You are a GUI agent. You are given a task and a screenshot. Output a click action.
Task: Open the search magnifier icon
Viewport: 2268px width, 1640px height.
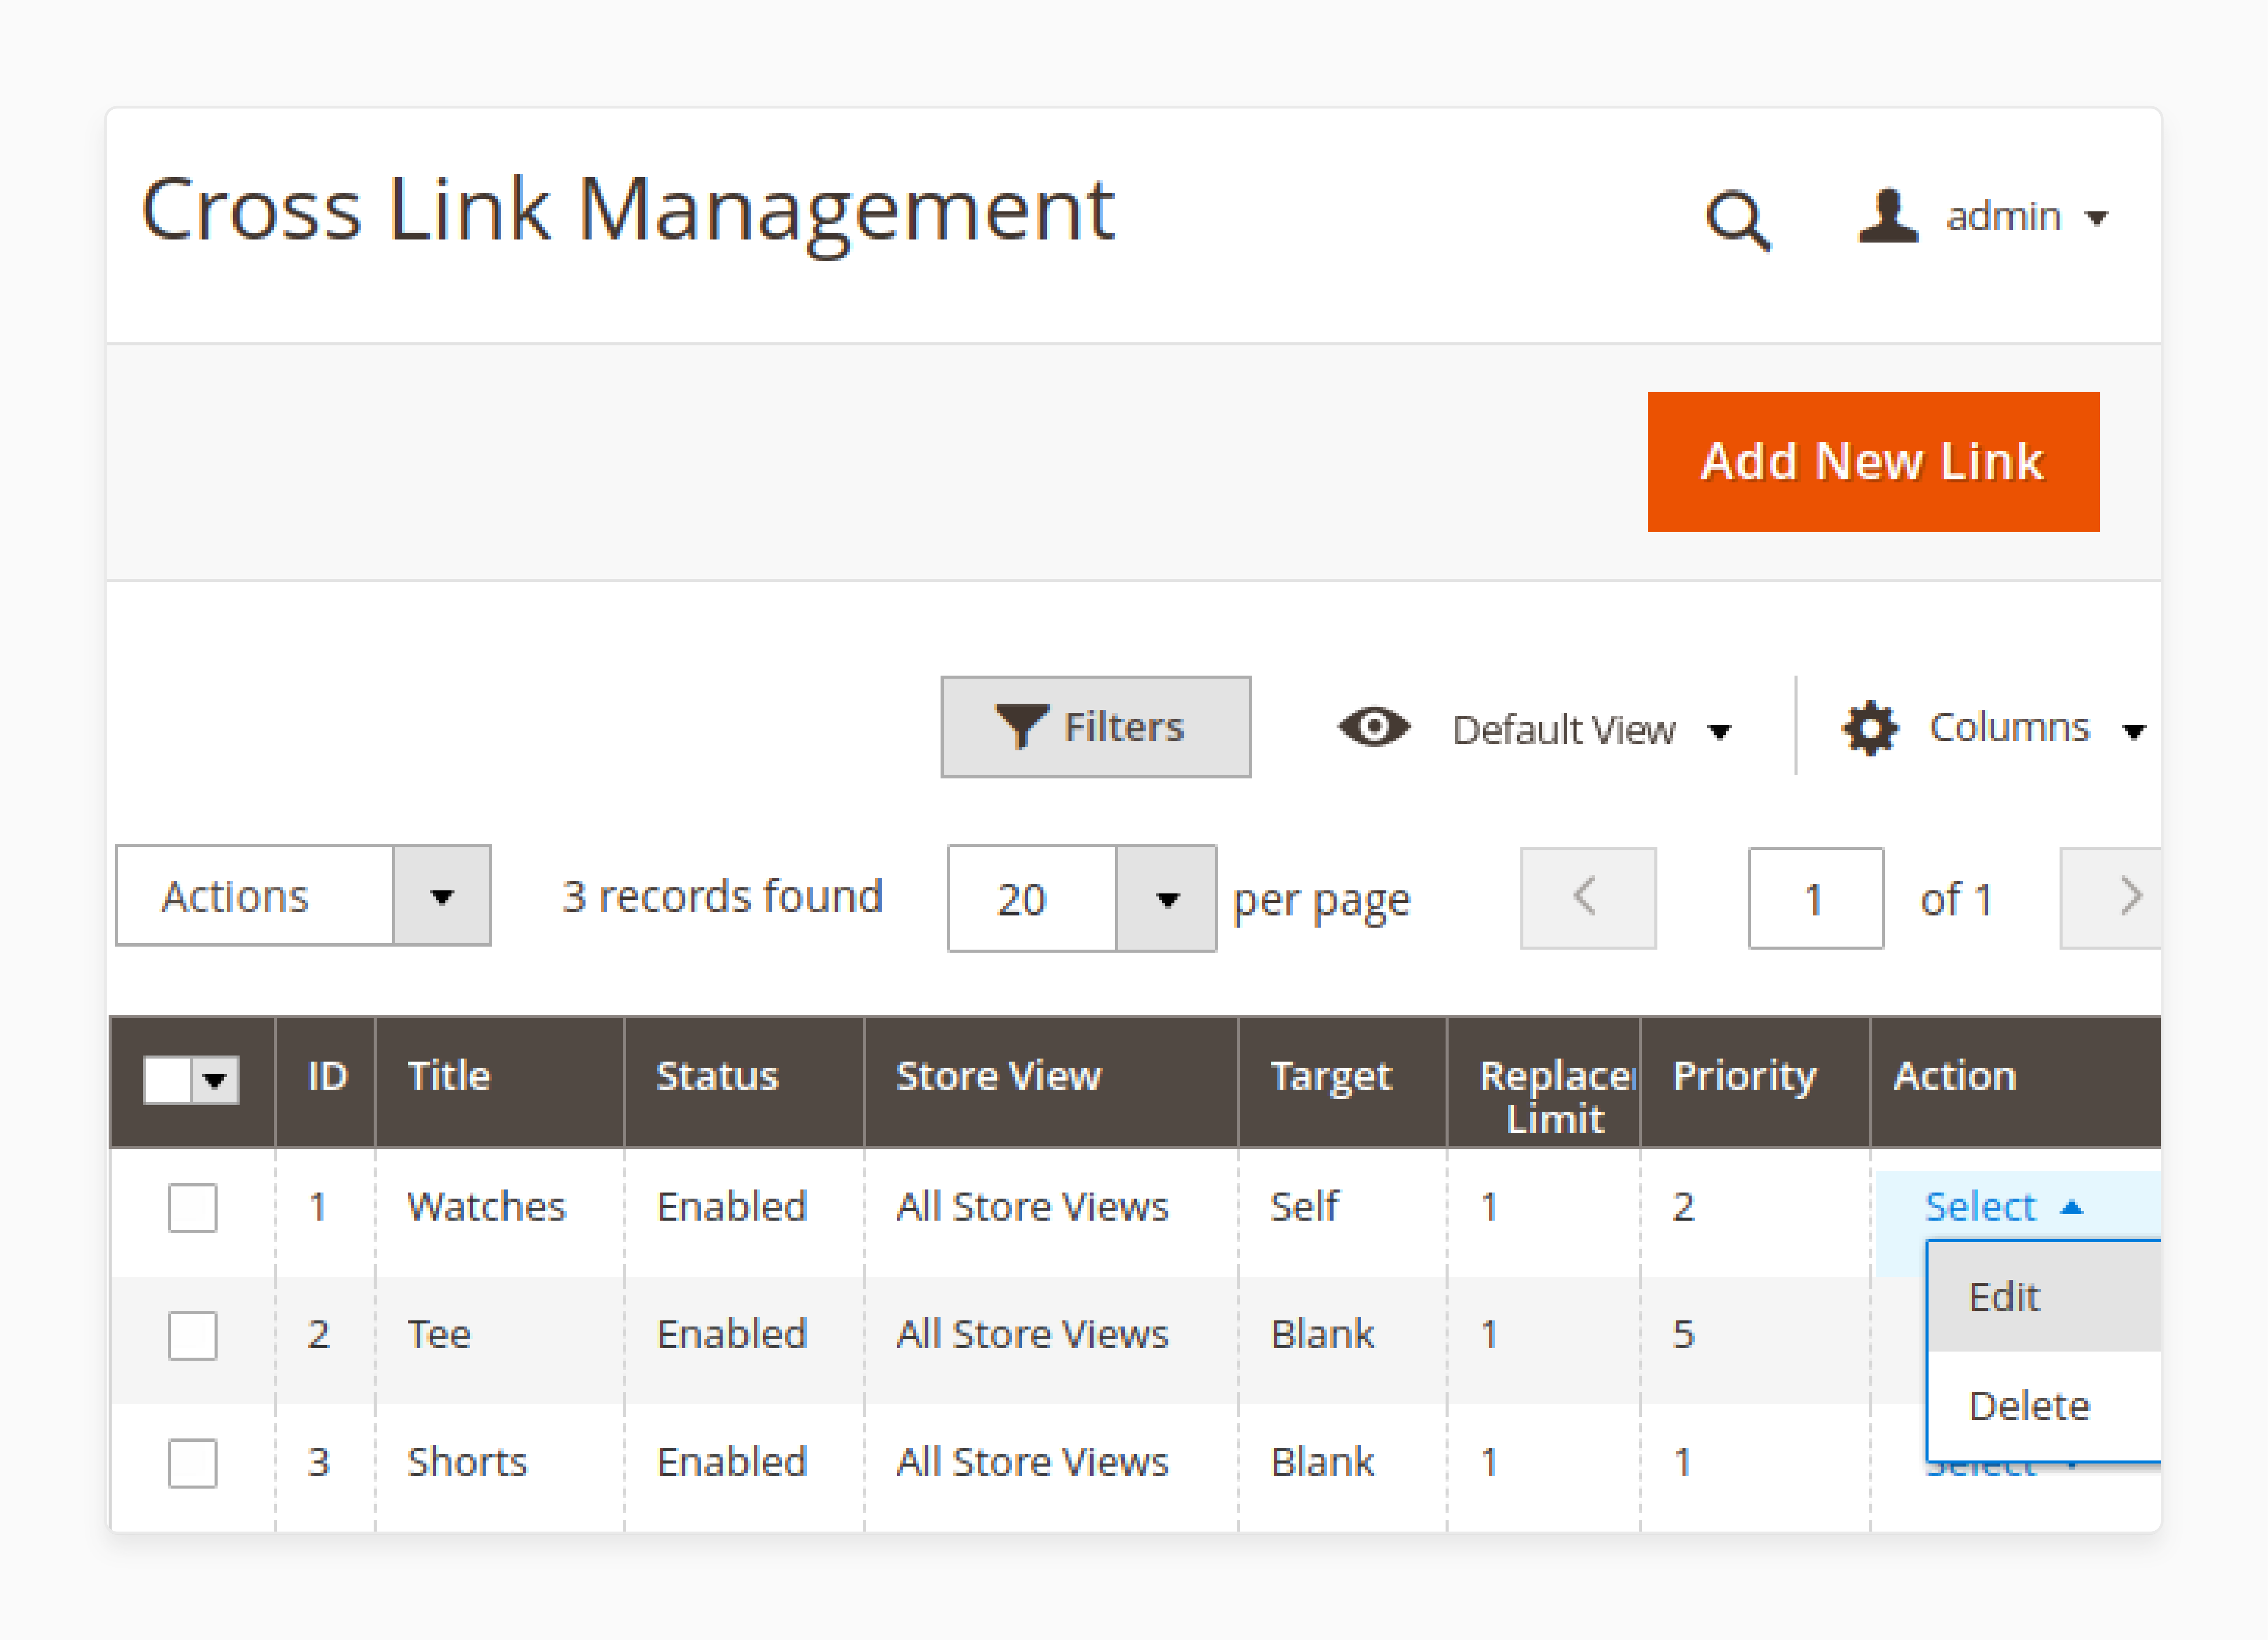(1738, 220)
